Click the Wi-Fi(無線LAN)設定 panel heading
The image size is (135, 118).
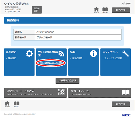pos(48,53)
